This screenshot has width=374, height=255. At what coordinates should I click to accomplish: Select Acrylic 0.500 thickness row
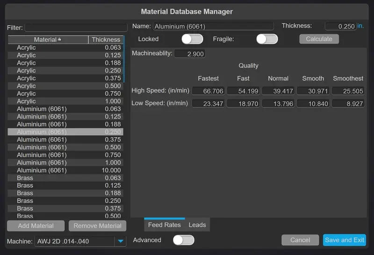tap(65, 86)
